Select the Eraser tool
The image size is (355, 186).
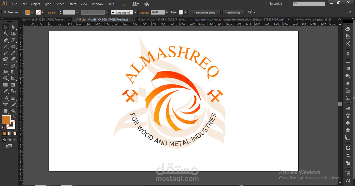(x=13, y=59)
